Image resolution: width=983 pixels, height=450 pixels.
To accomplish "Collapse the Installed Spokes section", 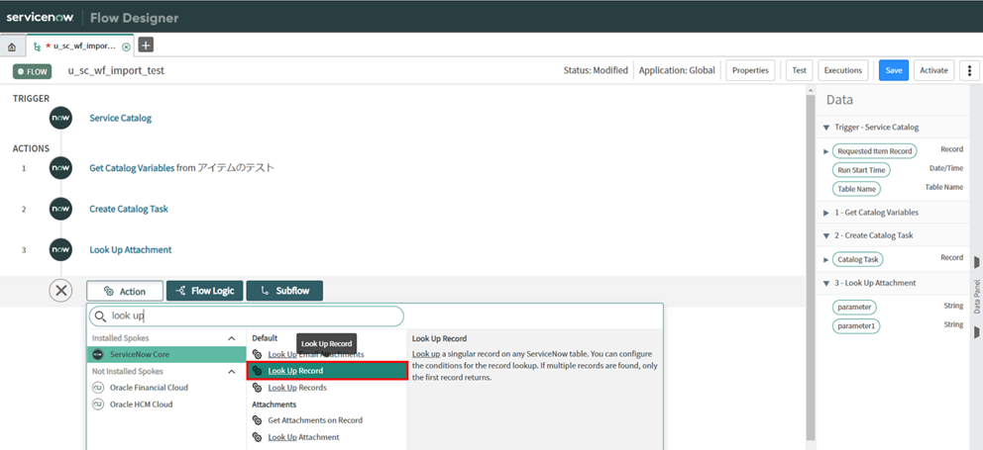I will coord(231,338).
